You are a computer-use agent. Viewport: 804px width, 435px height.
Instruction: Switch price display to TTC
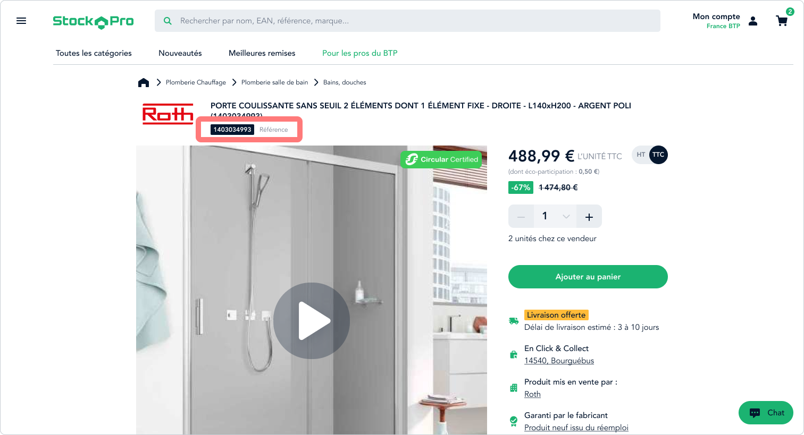pyautogui.click(x=658, y=155)
